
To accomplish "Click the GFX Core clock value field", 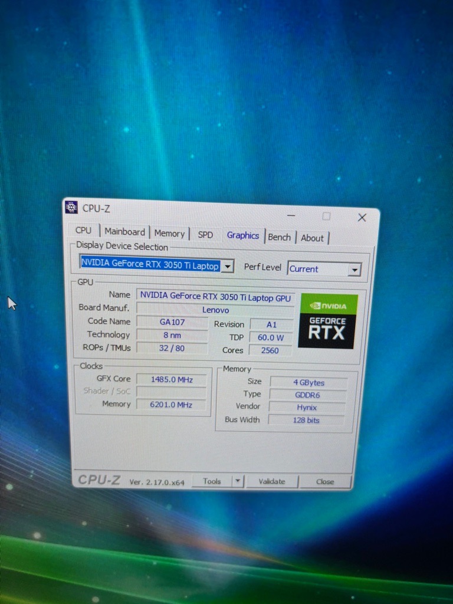I will coord(172,379).
